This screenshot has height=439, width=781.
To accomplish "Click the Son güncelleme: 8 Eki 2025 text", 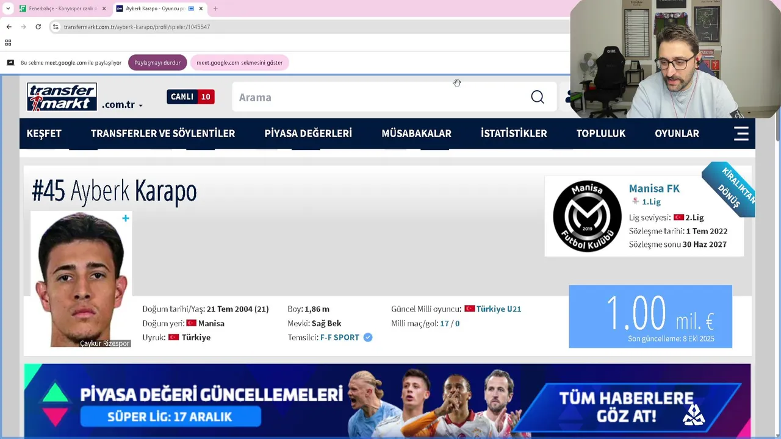I will point(671,339).
